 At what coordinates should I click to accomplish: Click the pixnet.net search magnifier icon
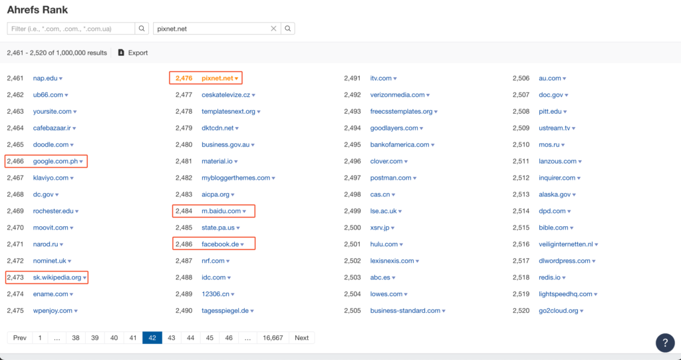[287, 29]
